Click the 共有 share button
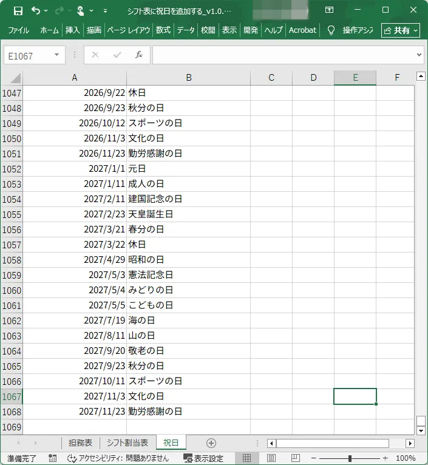Image resolution: width=428 pixels, height=465 pixels. tap(401, 30)
